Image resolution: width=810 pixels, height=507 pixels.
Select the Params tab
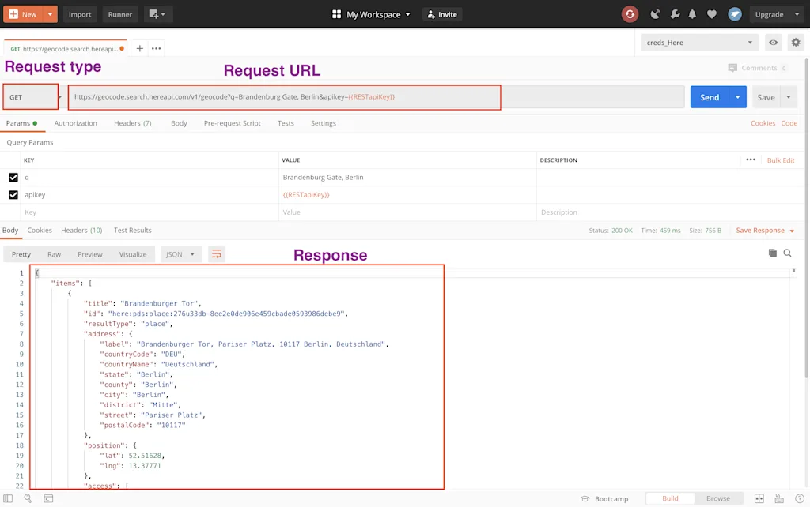pos(21,123)
